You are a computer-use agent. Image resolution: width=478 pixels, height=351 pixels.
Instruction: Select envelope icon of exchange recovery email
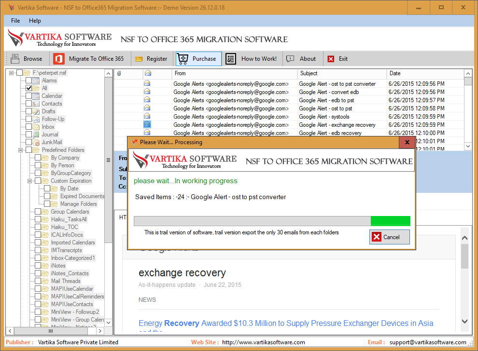[x=147, y=124]
